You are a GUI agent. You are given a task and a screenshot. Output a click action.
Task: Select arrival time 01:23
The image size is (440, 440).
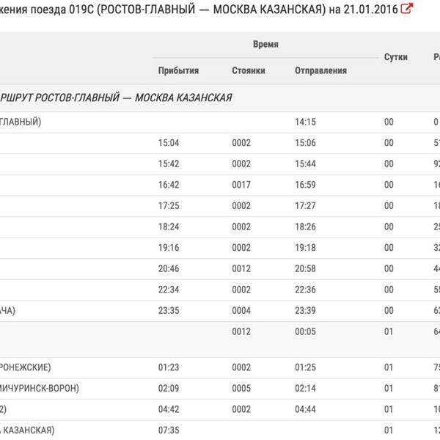(169, 367)
